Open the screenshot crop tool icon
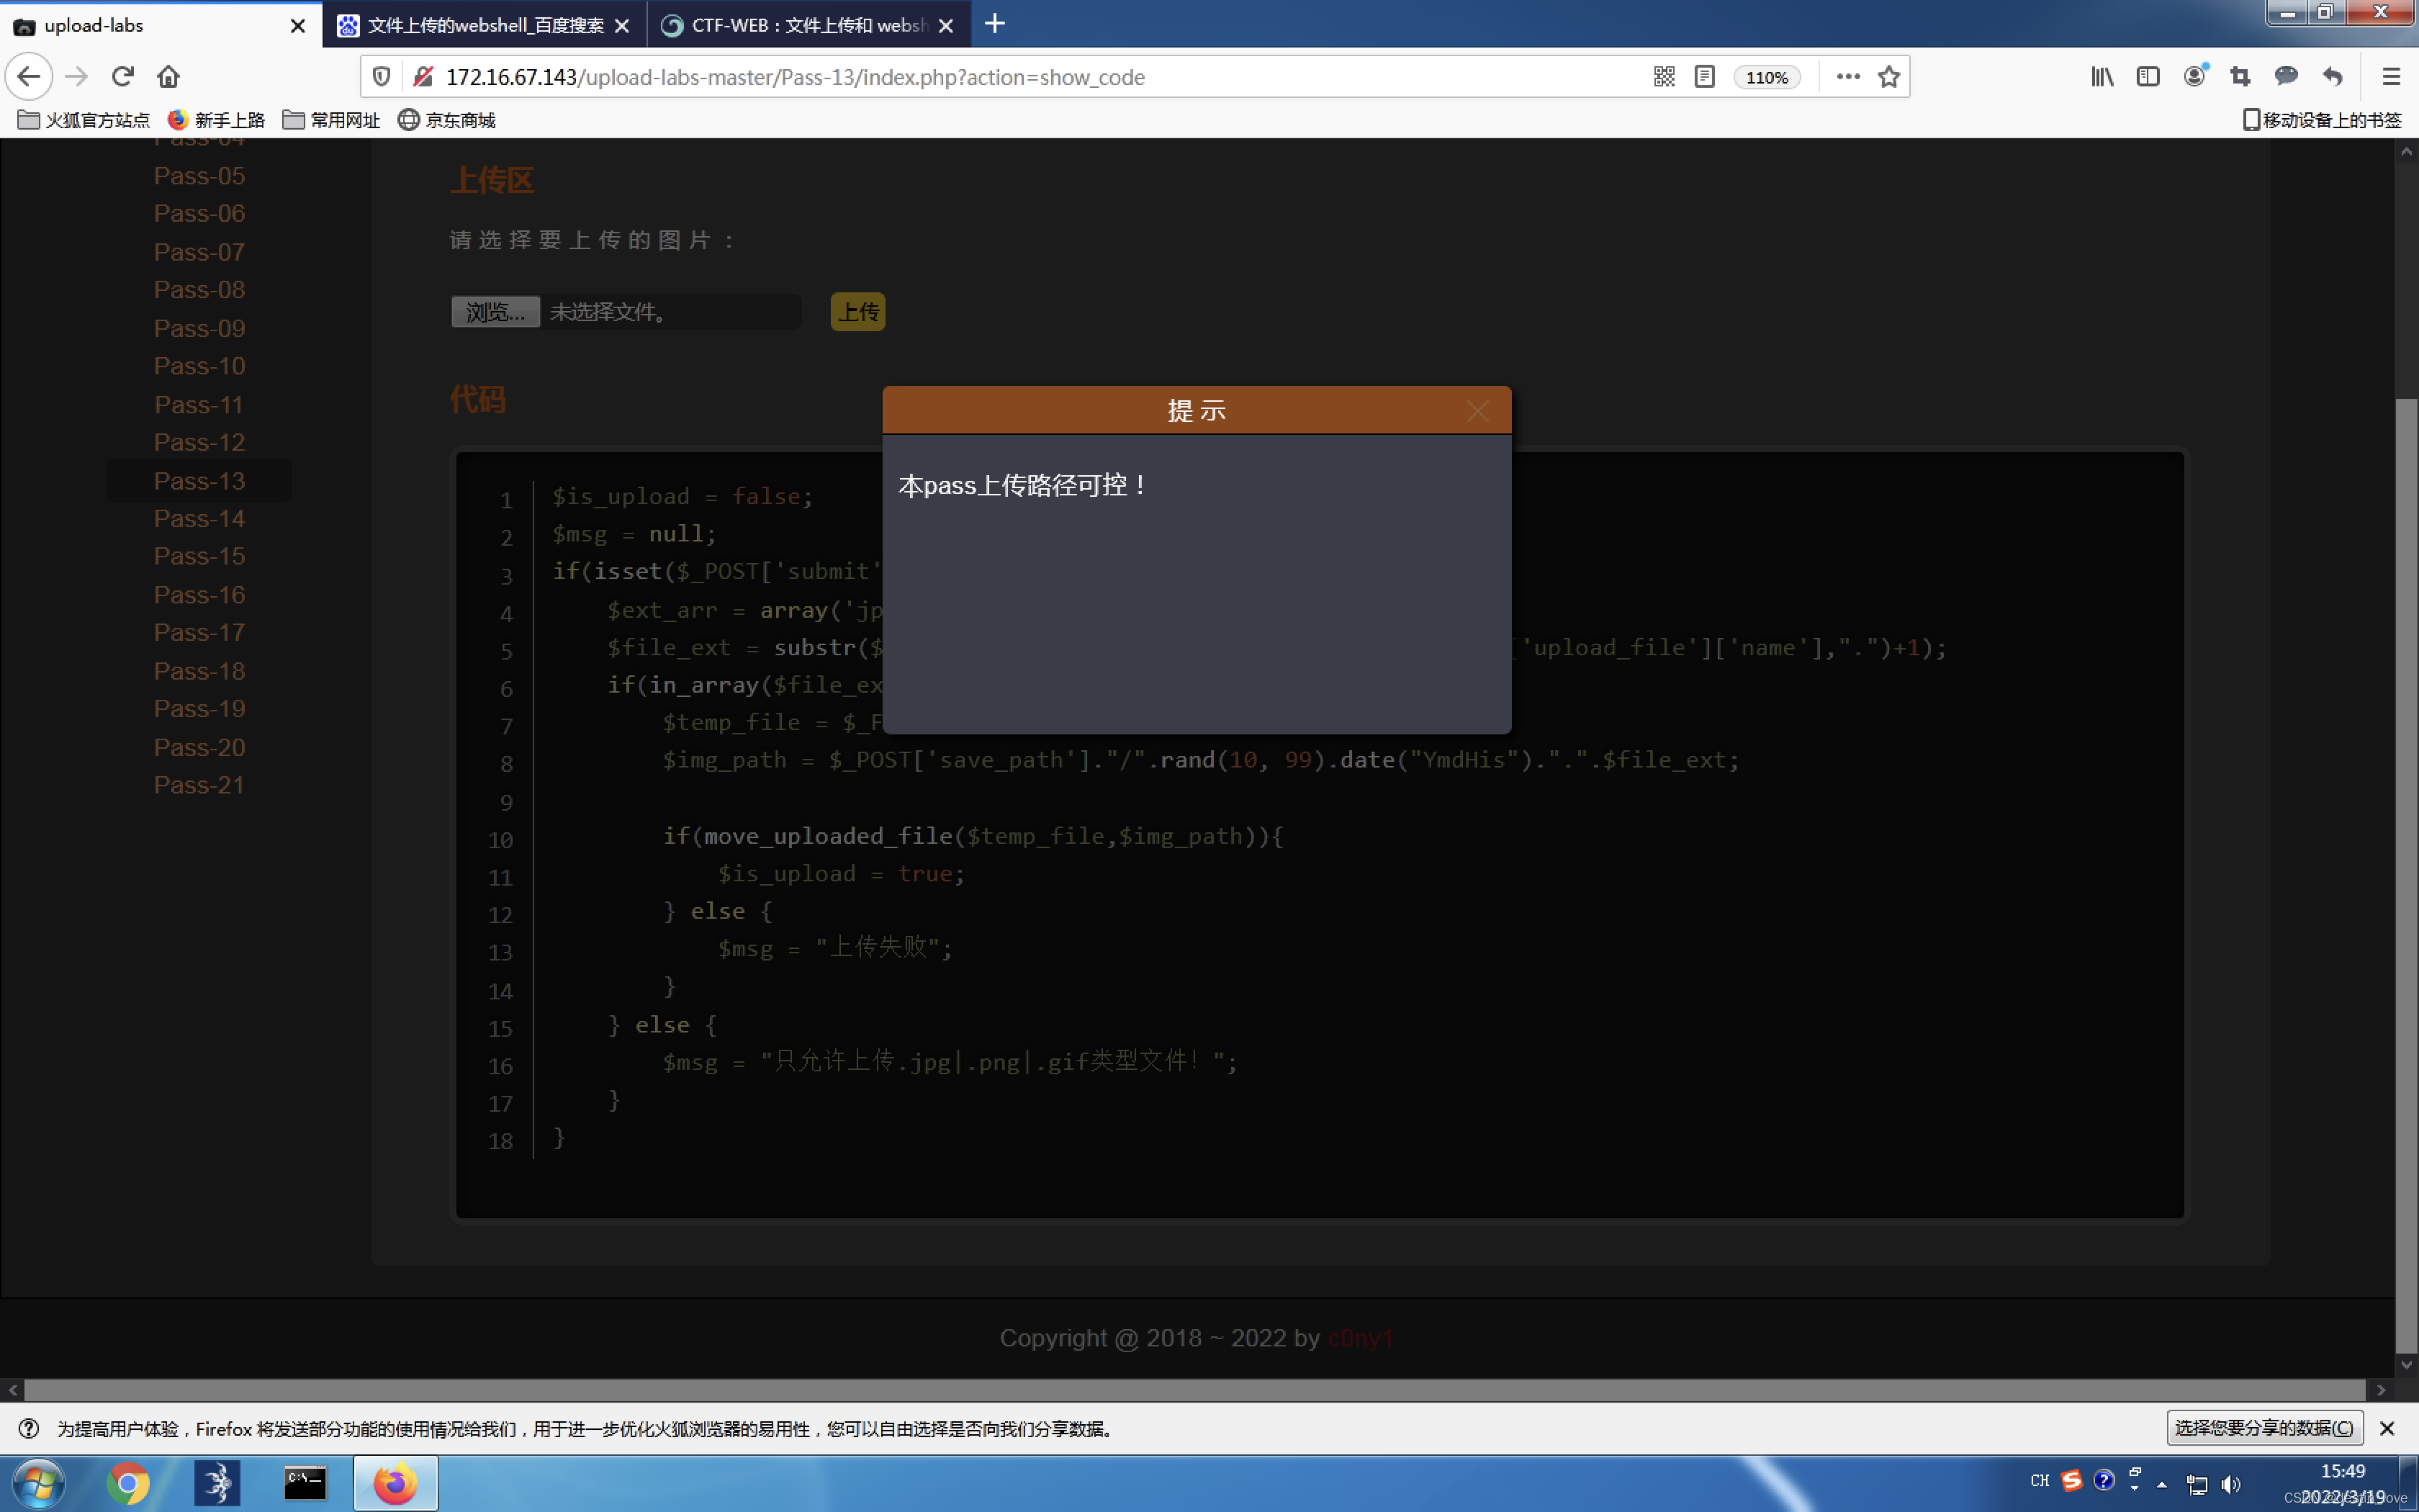The height and width of the screenshot is (1512, 2419). pyautogui.click(x=2240, y=76)
